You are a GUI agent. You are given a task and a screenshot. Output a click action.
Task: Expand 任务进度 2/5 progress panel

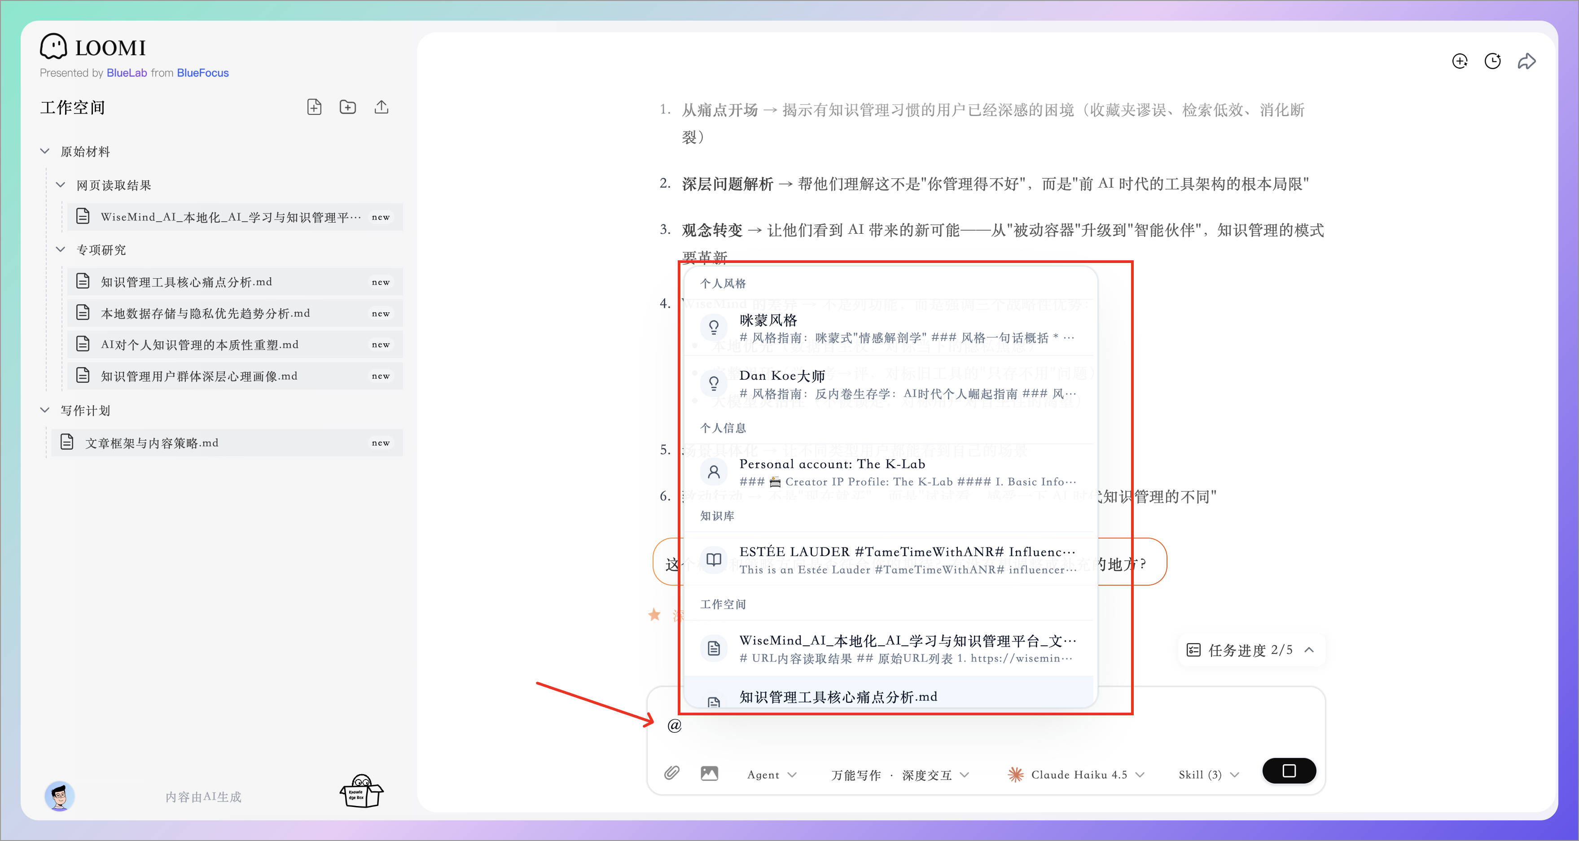click(1250, 650)
